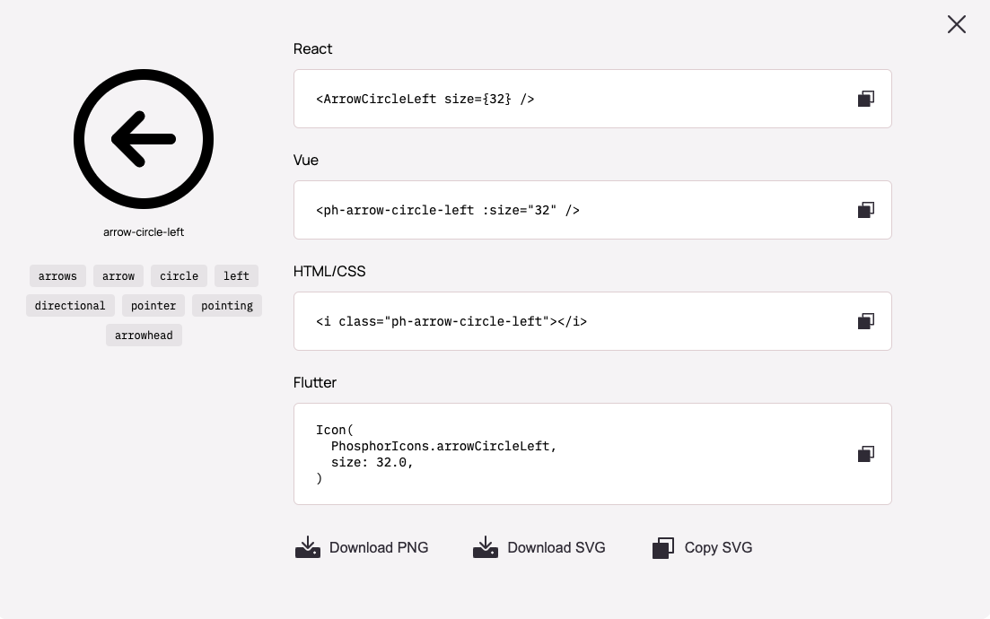Click the Copy SVG icon
The height and width of the screenshot is (619, 990).
[662, 547]
